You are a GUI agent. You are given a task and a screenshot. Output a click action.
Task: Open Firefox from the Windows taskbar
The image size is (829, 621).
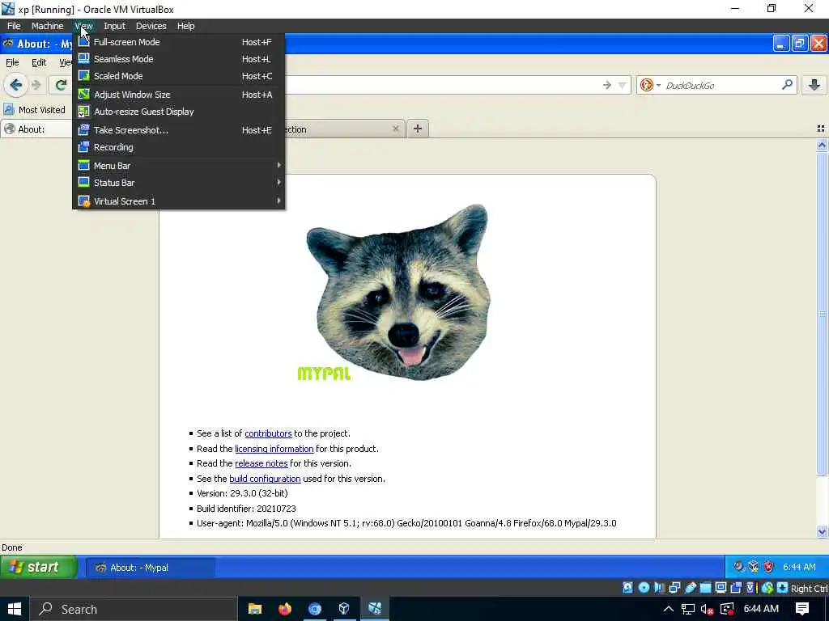(x=284, y=609)
